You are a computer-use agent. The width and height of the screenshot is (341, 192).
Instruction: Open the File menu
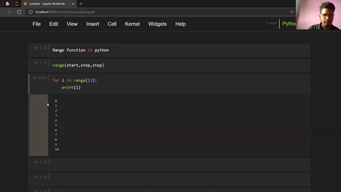[x=37, y=24]
